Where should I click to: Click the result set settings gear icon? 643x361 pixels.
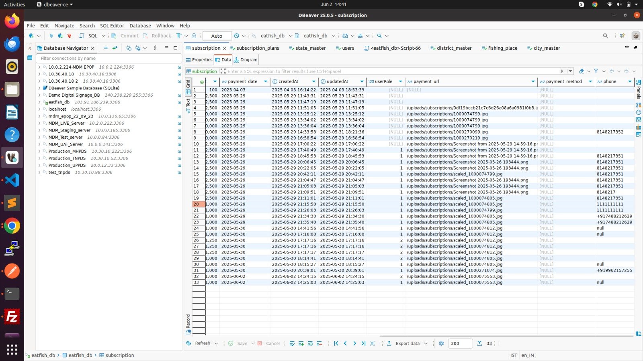tap(441, 343)
